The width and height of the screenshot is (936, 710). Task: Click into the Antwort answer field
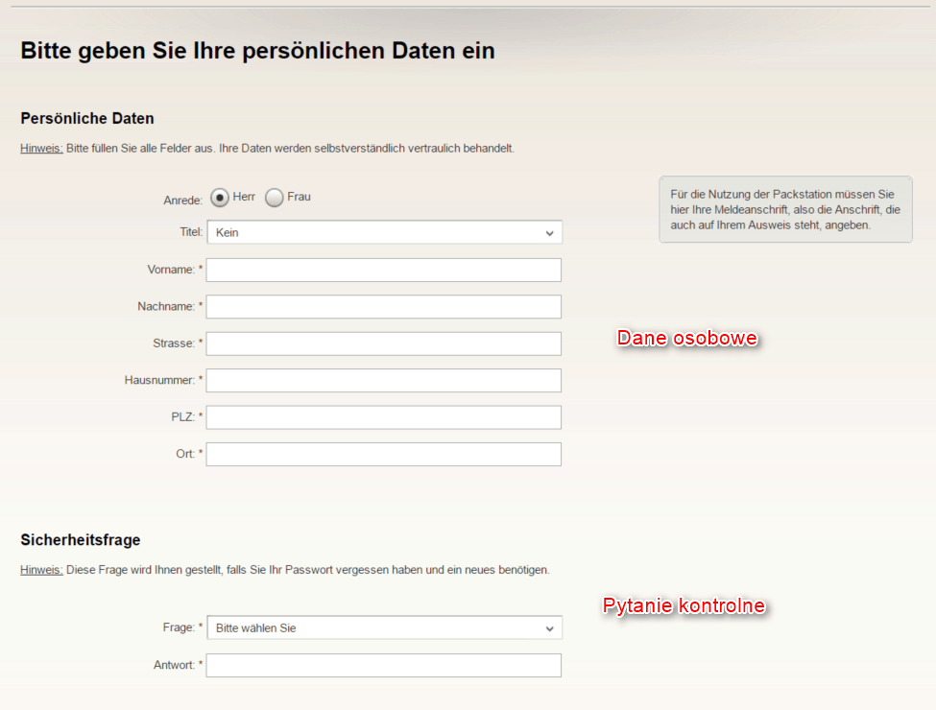click(383, 665)
